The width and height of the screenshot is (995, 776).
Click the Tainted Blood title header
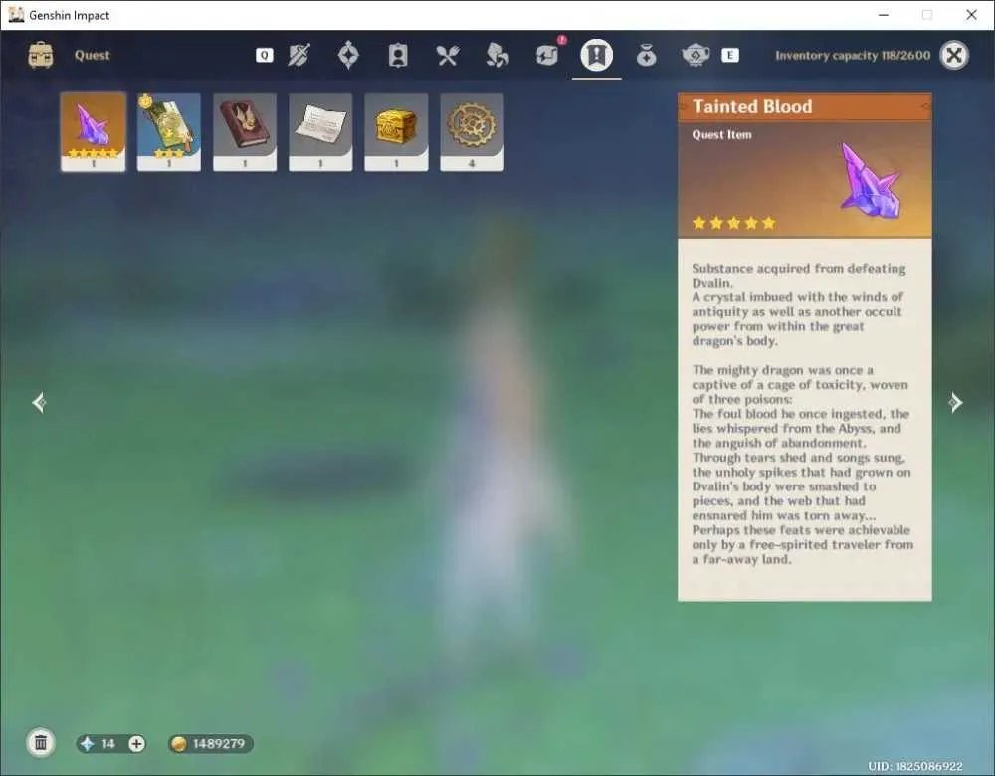click(752, 106)
